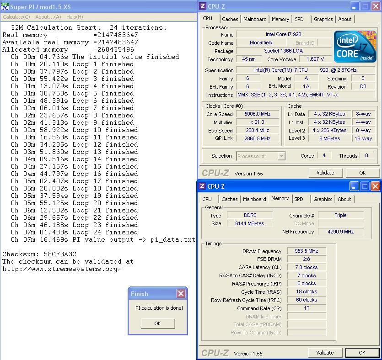382x360 pixels.
Task: Click the Intel Core i7 inside logo
Action: click(355, 47)
